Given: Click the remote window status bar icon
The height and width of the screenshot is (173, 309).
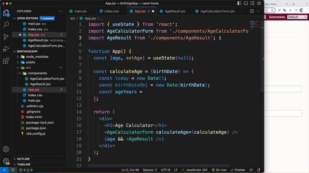Looking at the screenshot, I should tap(4, 170).
